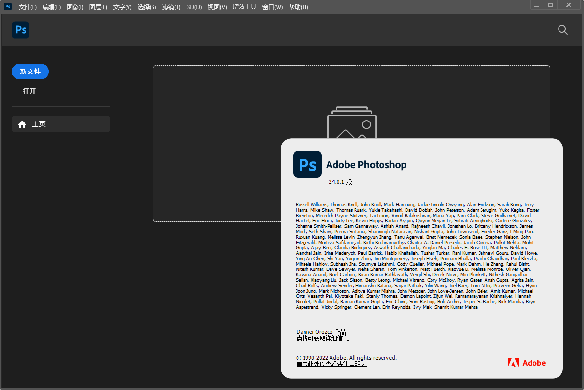Click the 新文件 button
The image size is (584, 390).
tap(30, 72)
